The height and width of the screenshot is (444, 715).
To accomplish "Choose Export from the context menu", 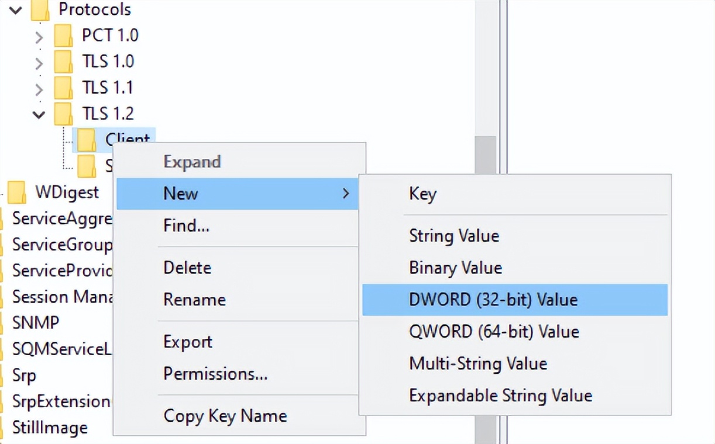I will click(187, 342).
